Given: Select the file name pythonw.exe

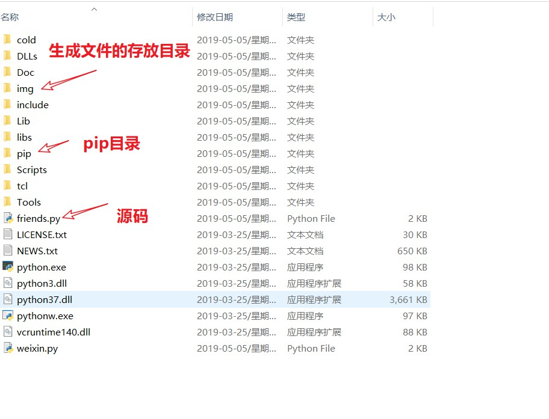Looking at the screenshot, I should (x=45, y=316).
